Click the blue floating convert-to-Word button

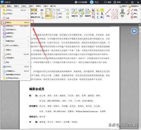click(x=134, y=31)
